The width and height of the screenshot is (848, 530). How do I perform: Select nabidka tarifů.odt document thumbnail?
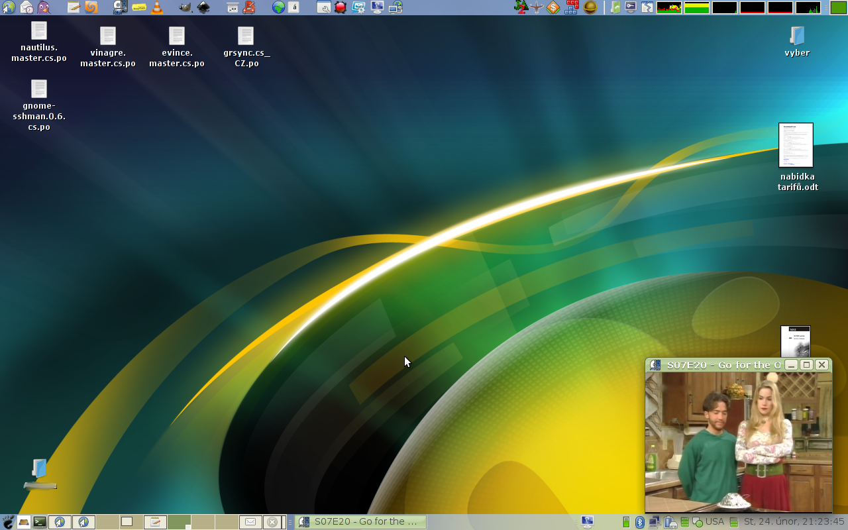pos(796,145)
